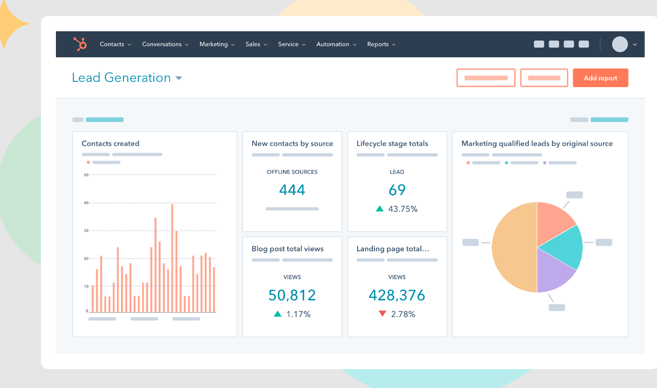The width and height of the screenshot is (657, 388).
Task: Open Marketing qualified leads by original source report
Action: 537,143
